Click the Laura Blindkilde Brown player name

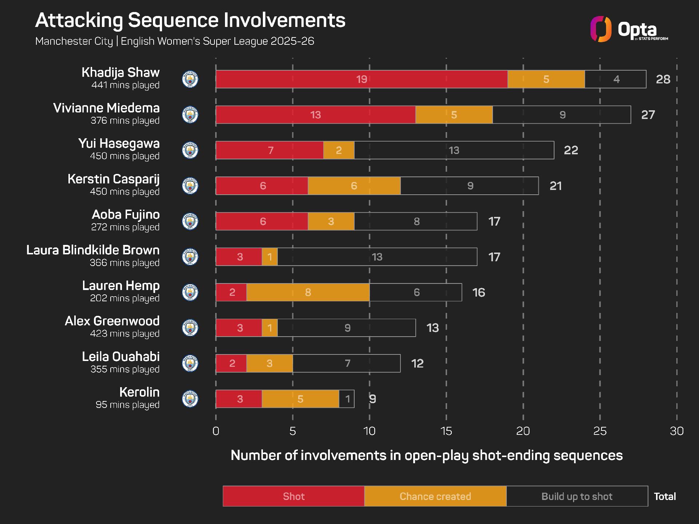tap(93, 250)
